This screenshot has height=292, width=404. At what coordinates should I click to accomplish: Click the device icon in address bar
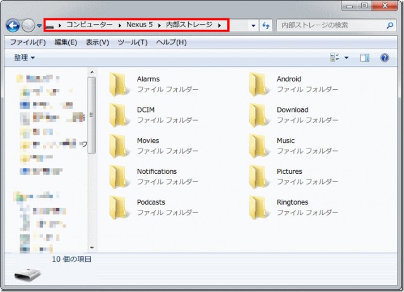50,26
